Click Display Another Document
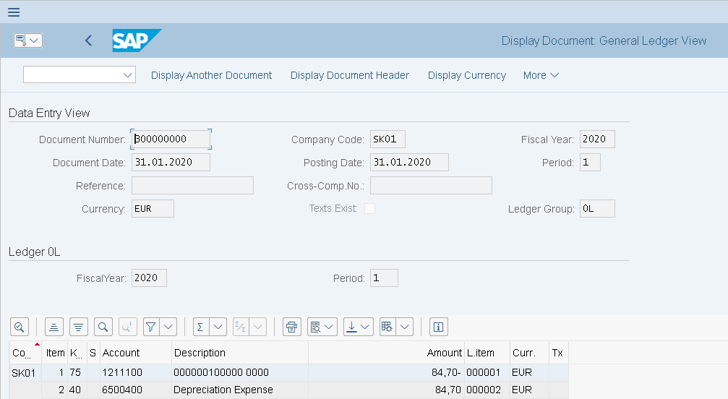Screen dimensions: 728x399 [211, 75]
